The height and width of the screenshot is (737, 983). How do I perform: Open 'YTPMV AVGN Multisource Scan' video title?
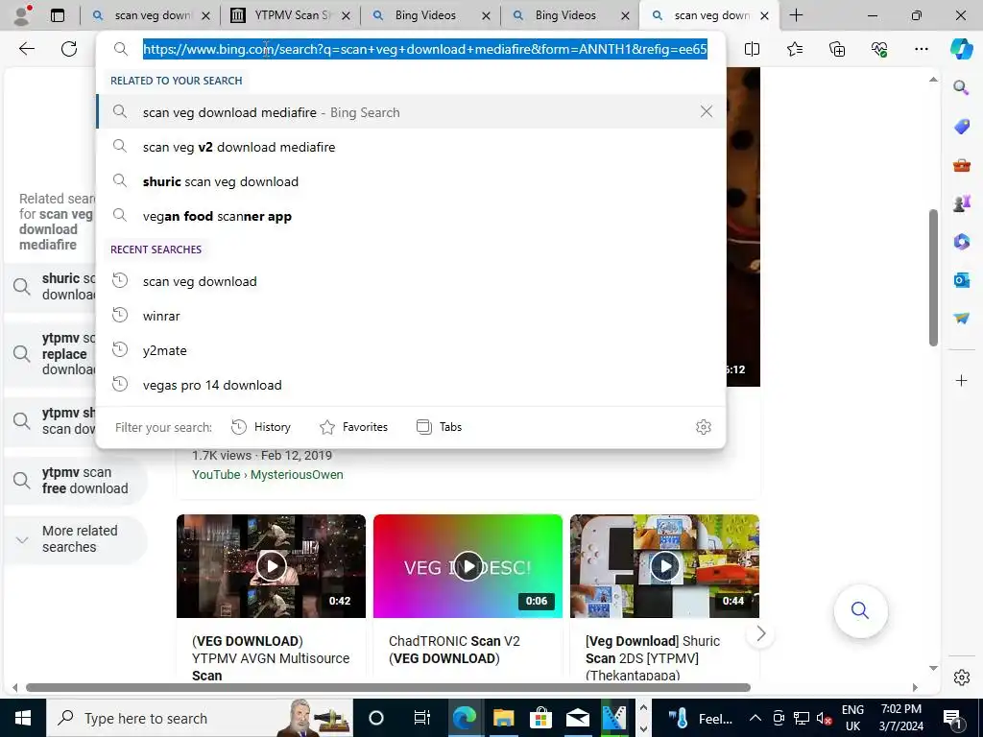click(270, 658)
